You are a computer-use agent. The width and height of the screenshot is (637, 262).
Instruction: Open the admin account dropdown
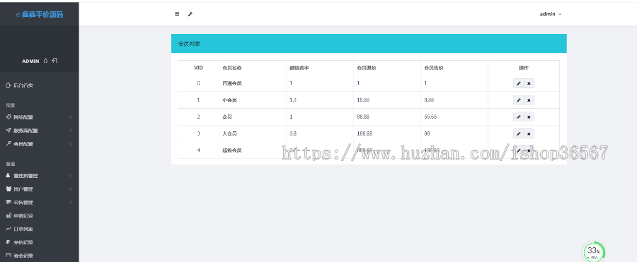pos(551,14)
